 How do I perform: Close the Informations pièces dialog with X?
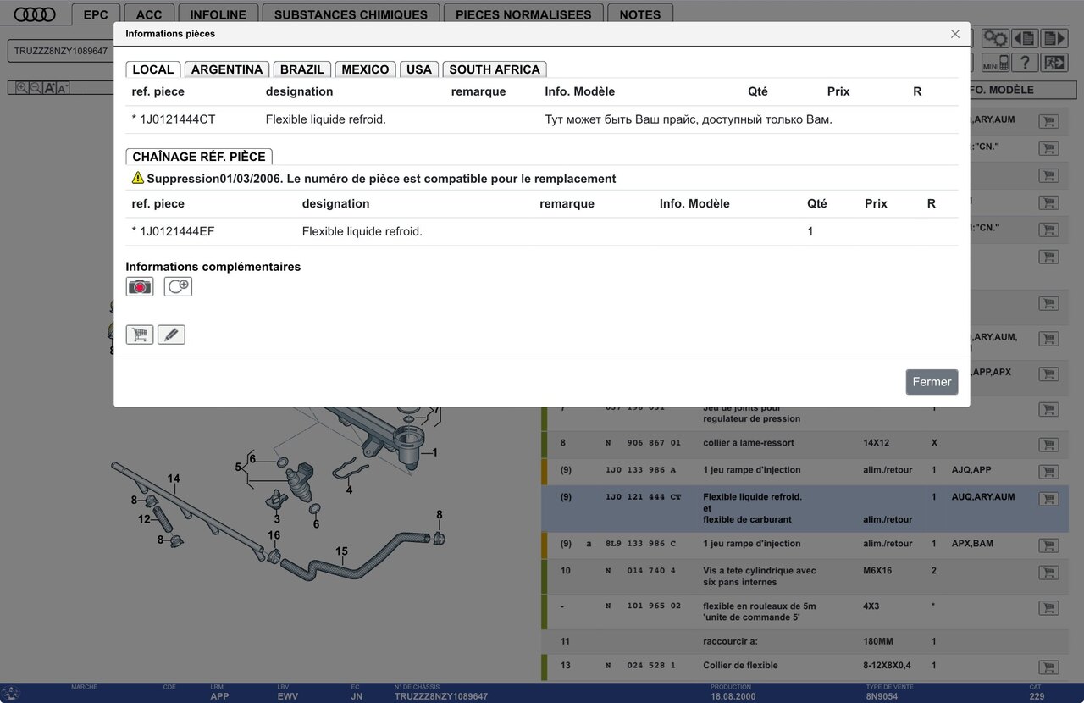coord(955,34)
